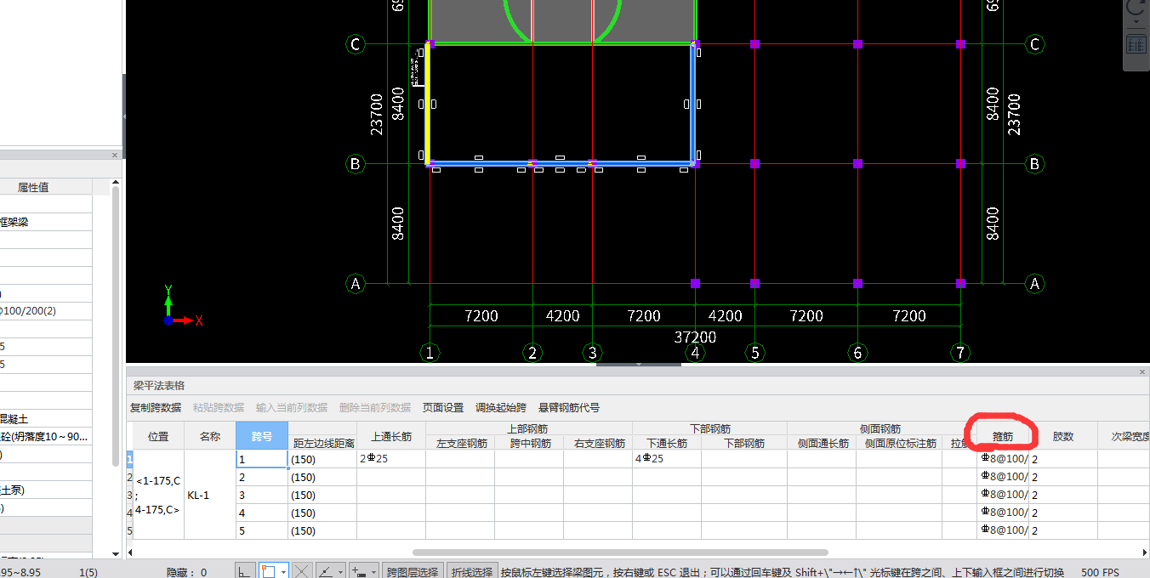Click 跨图层选择 in status bar

[412, 572]
